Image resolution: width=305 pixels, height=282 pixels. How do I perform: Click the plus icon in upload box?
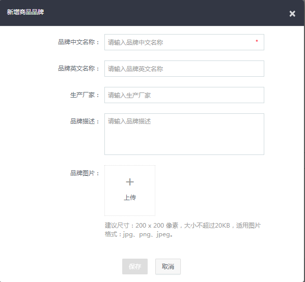tap(130, 182)
